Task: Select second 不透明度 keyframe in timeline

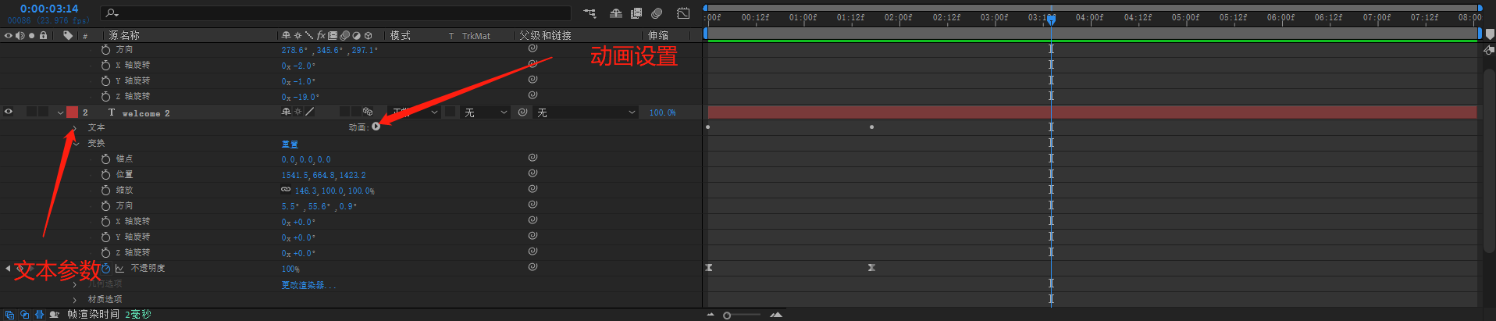Action: click(871, 267)
